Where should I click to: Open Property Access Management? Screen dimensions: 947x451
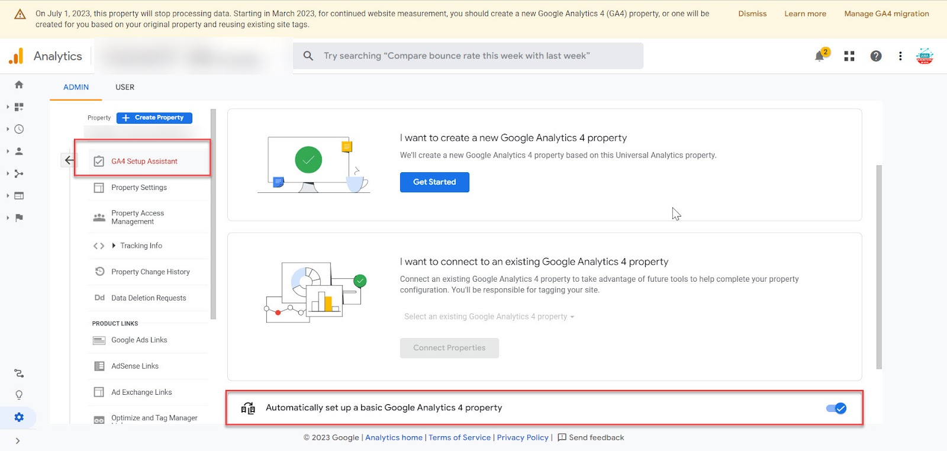[137, 217]
